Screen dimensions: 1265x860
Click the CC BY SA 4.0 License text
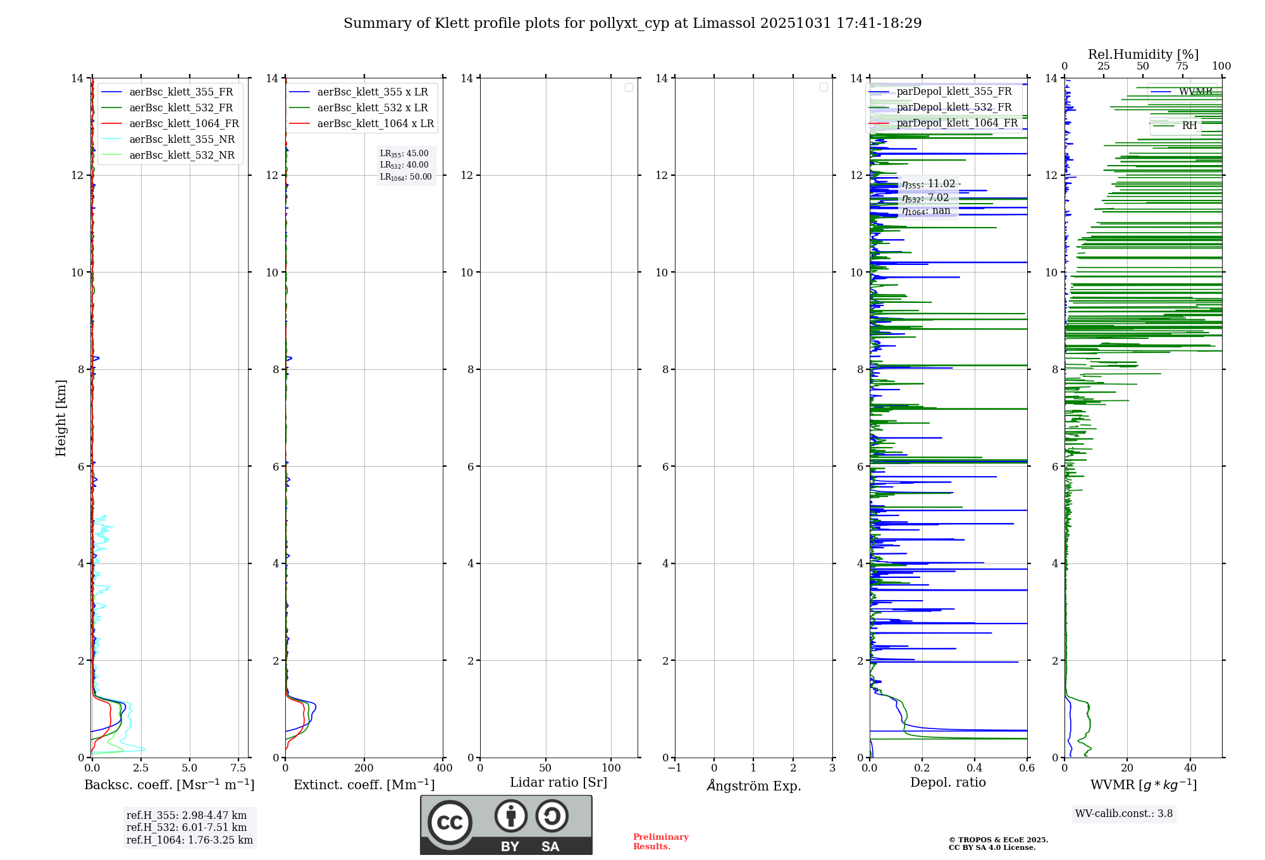pos(991,848)
